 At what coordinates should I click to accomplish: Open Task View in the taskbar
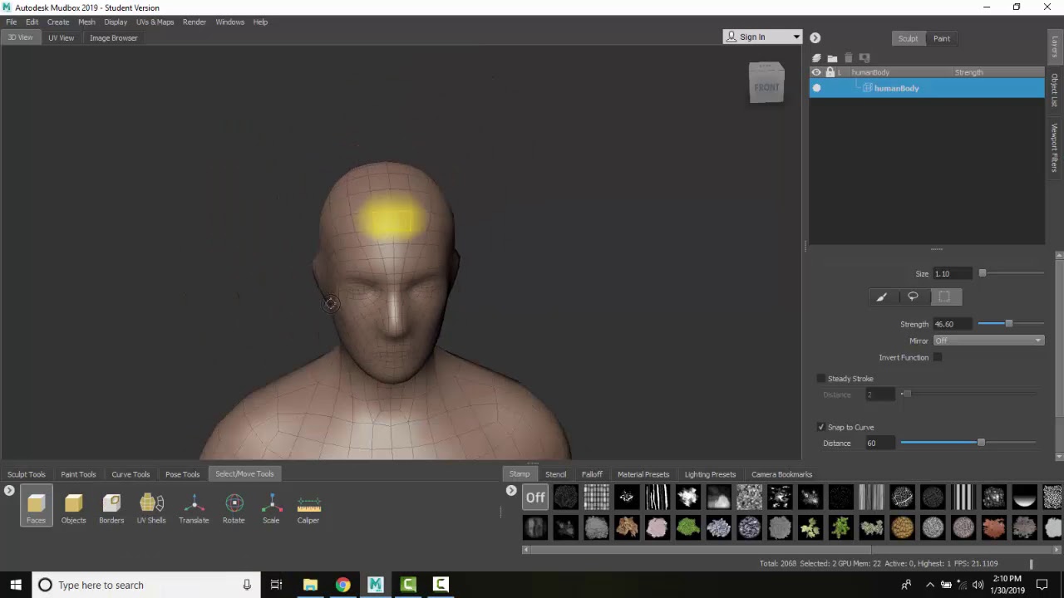pos(277,585)
